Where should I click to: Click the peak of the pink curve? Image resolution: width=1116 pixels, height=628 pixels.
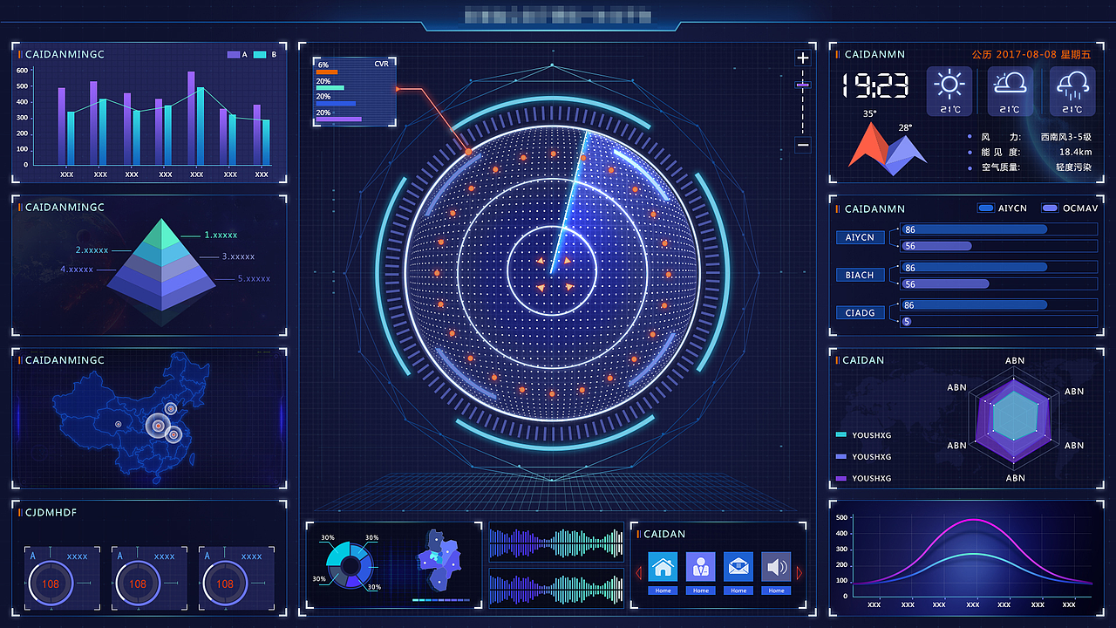pyautogui.click(x=972, y=520)
